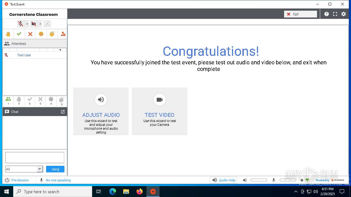351x197 pixels.
Task: Send the chat message
Action: coord(55,169)
